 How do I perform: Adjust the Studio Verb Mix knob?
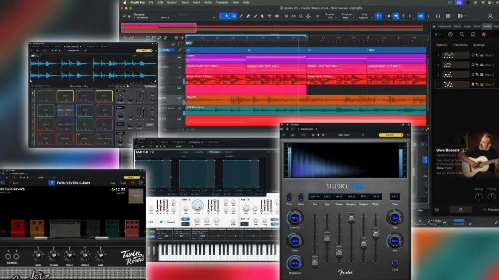tap(395, 241)
